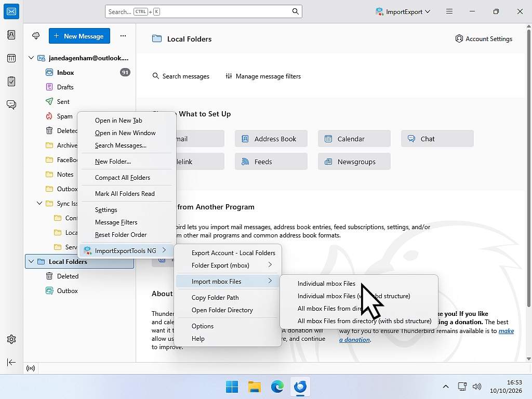
Task: Click the Chat setup icon
Action: 411,139
